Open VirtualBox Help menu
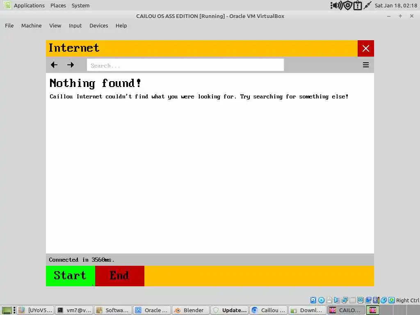 click(x=121, y=26)
